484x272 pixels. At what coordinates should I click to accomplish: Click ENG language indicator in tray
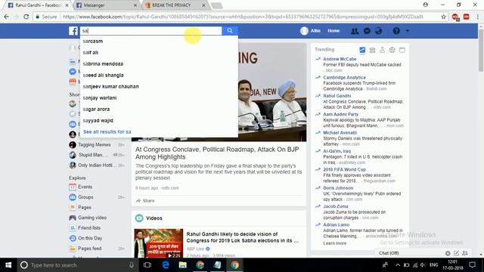click(x=433, y=265)
